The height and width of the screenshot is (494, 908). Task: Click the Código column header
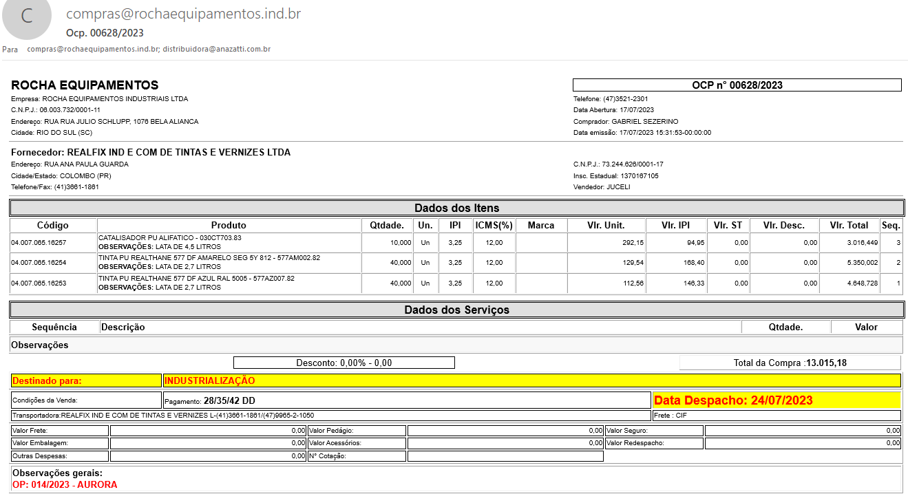point(53,226)
